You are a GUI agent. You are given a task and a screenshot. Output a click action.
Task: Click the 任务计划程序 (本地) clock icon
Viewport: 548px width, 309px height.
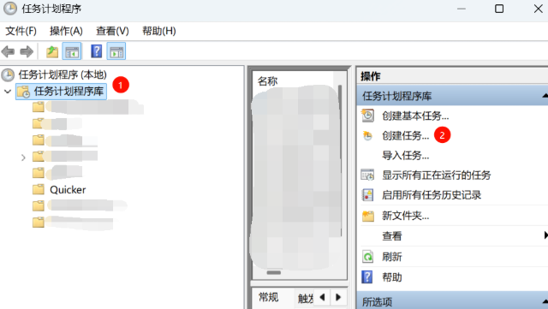point(8,74)
